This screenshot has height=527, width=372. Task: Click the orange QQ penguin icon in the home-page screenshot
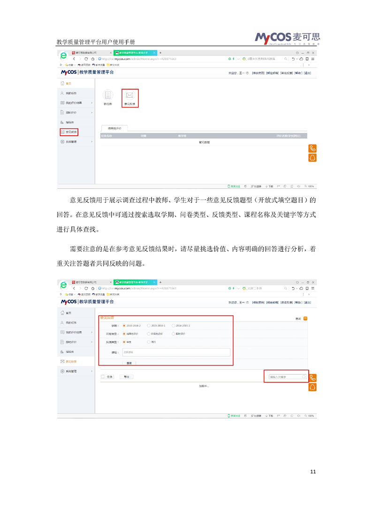point(312,158)
